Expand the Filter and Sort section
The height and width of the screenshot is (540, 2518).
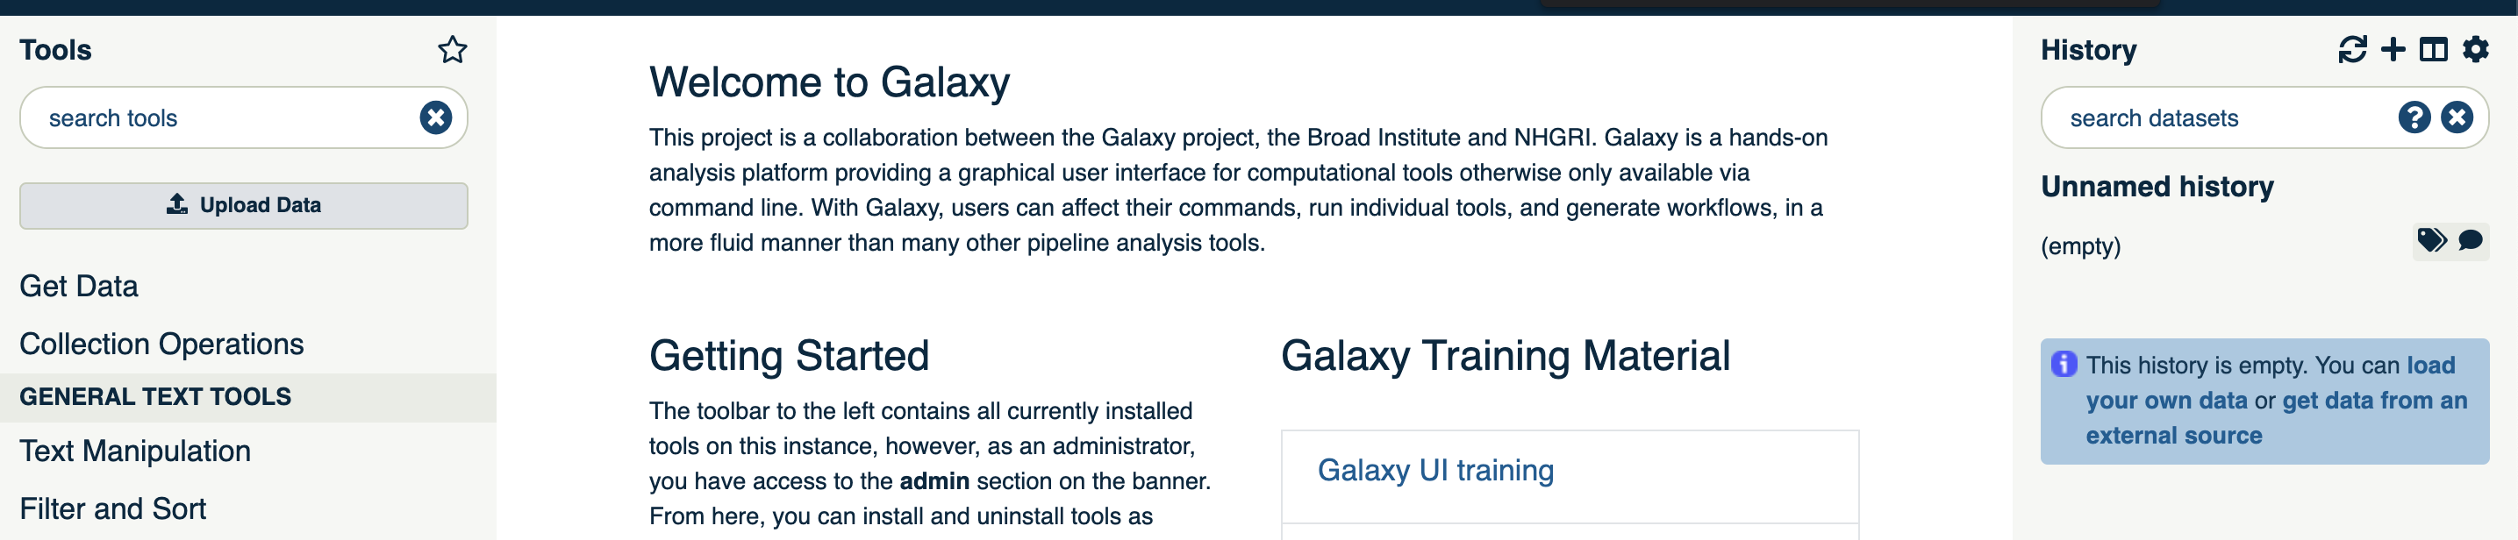[112, 508]
